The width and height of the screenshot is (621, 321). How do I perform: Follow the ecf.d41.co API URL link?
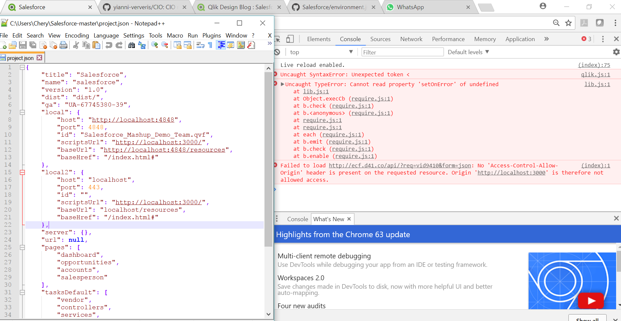[x=400, y=166]
